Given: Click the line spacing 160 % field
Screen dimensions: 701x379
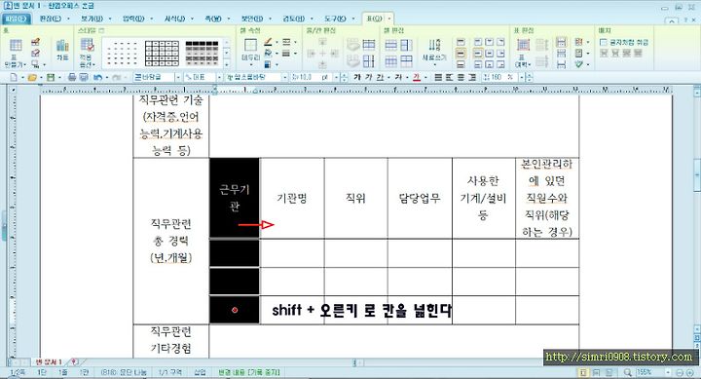Looking at the screenshot, I should [499, 77].
